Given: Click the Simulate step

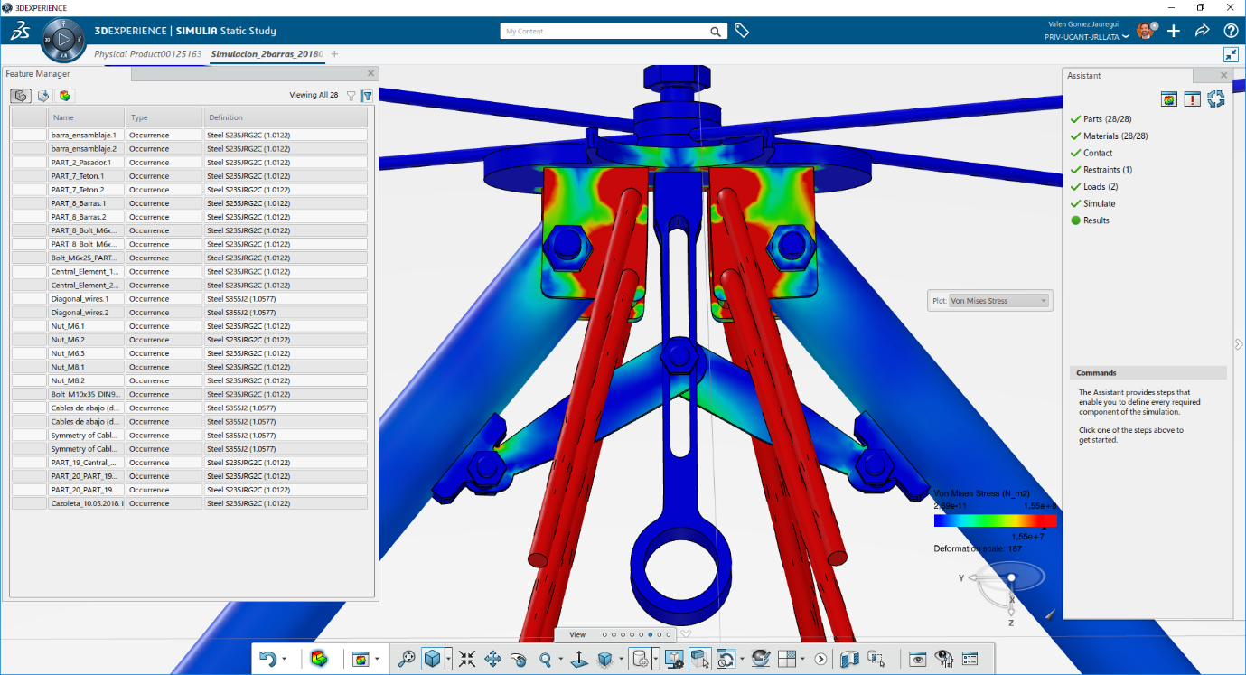Looking at the screenshot, I should [x=1099, y=203].
